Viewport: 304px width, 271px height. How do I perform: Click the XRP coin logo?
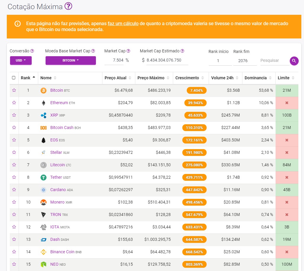[x=44, y=115]
